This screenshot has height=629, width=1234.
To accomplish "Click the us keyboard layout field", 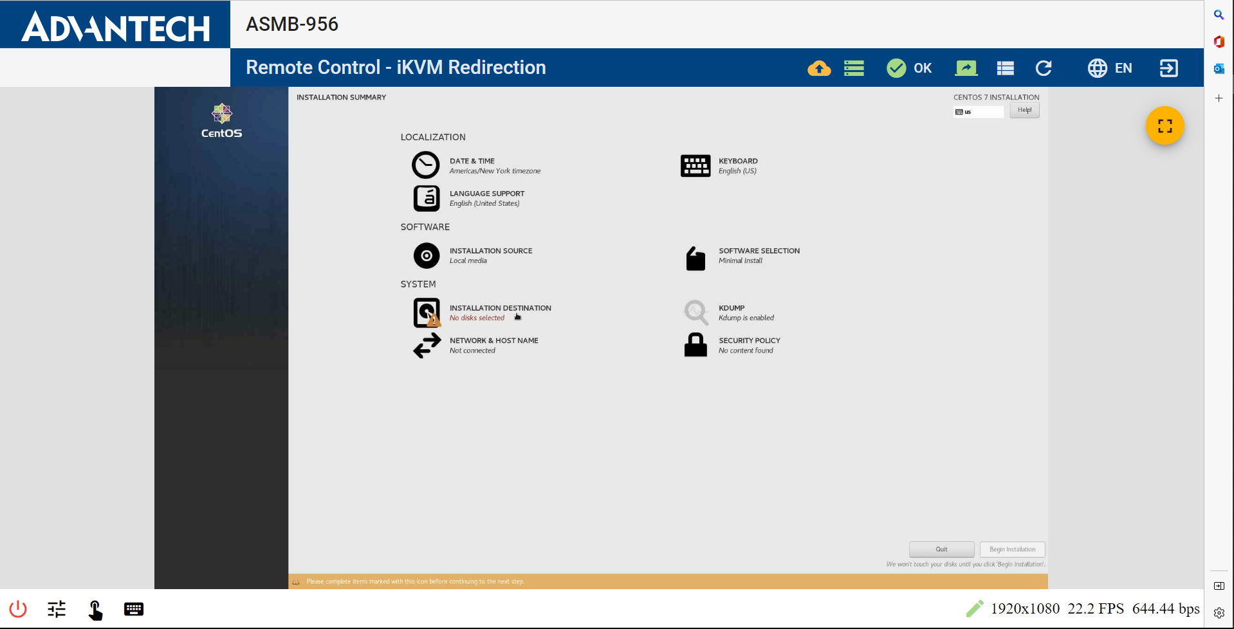I will (x=978, y=112).
